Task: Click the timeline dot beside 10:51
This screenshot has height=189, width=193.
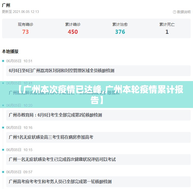Action: (x=3, y=61)
